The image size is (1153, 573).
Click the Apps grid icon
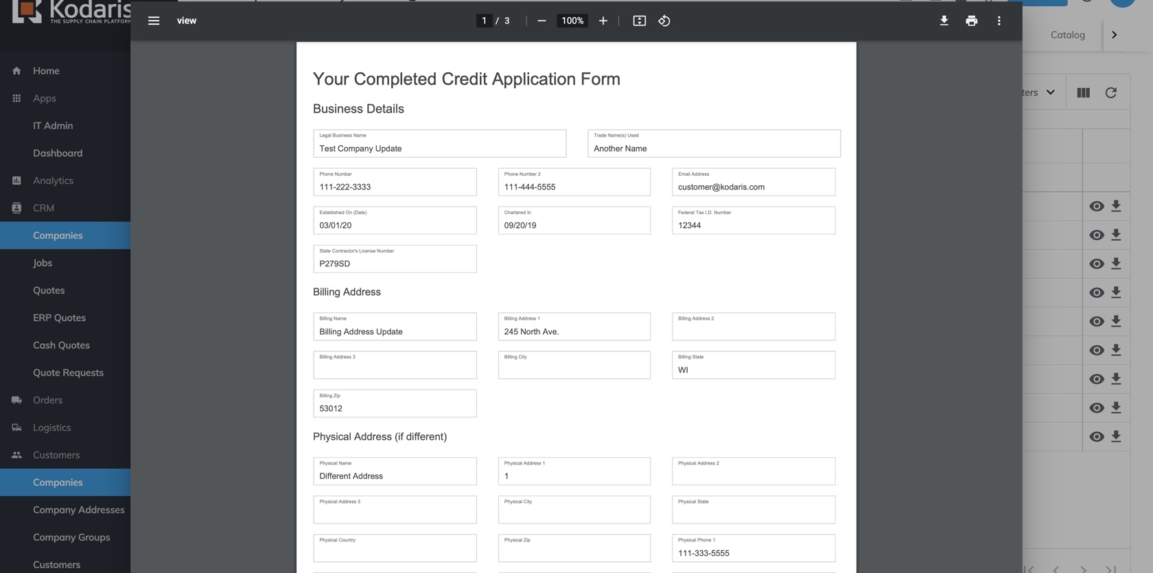[16, 98]
